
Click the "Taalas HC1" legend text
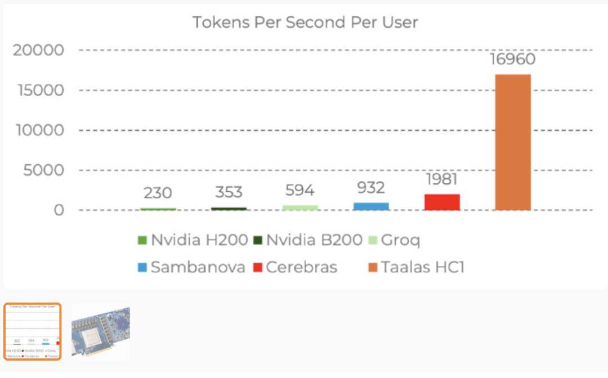423,267
